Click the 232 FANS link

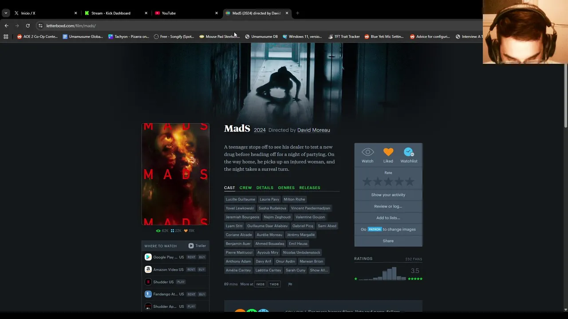tap(414, 259)
